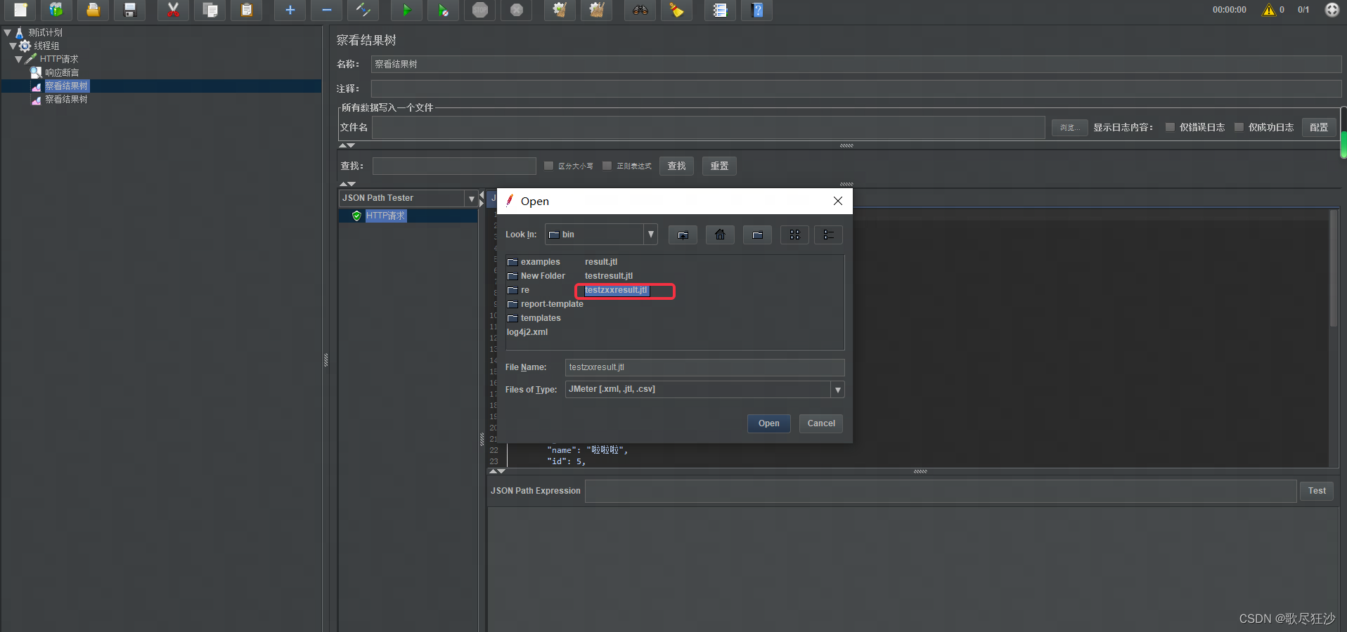
Task: Click the New test plan icon
Action: [x=20, y=10]
